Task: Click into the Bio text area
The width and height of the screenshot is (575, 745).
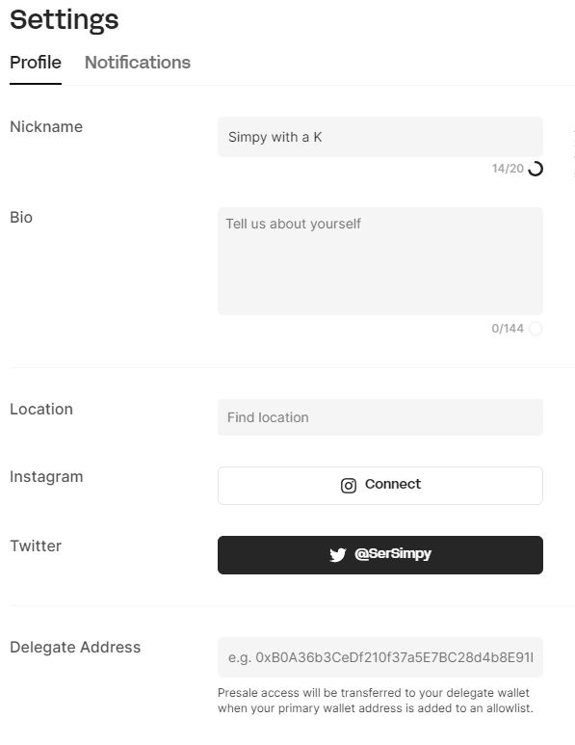Action: [x=379, y=261]
